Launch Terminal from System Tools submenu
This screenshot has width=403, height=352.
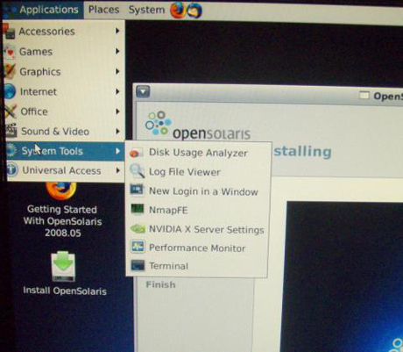(x=197, y=266)
